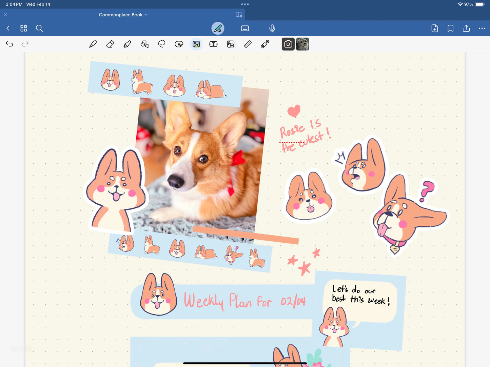
Task: Pick the Ruler tool
Action: 248,44
